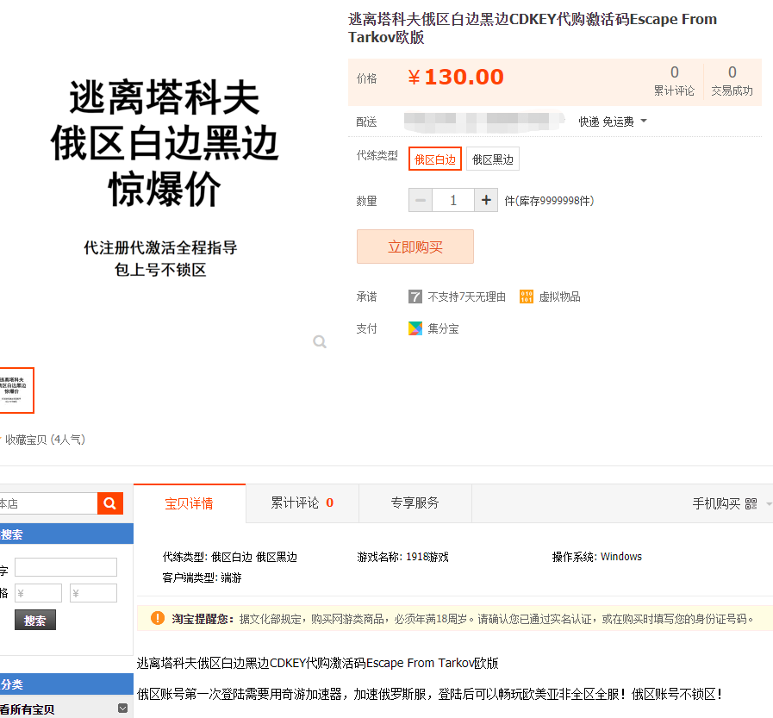This screenshot has width=773, height=718.
Task: Click the product thumbnail below main image
Action: [x=16, y=390]
